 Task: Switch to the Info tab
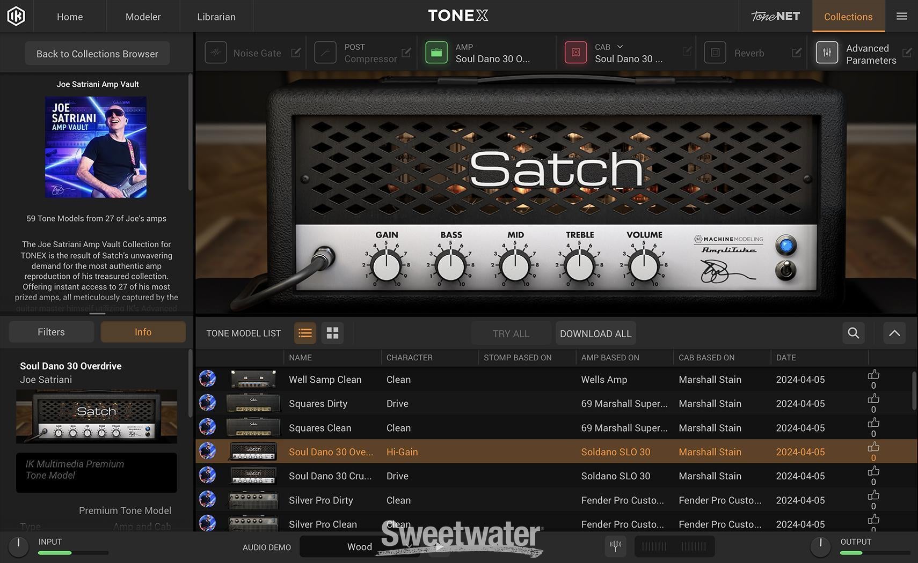pyautogui.click(x=143, y=332)
